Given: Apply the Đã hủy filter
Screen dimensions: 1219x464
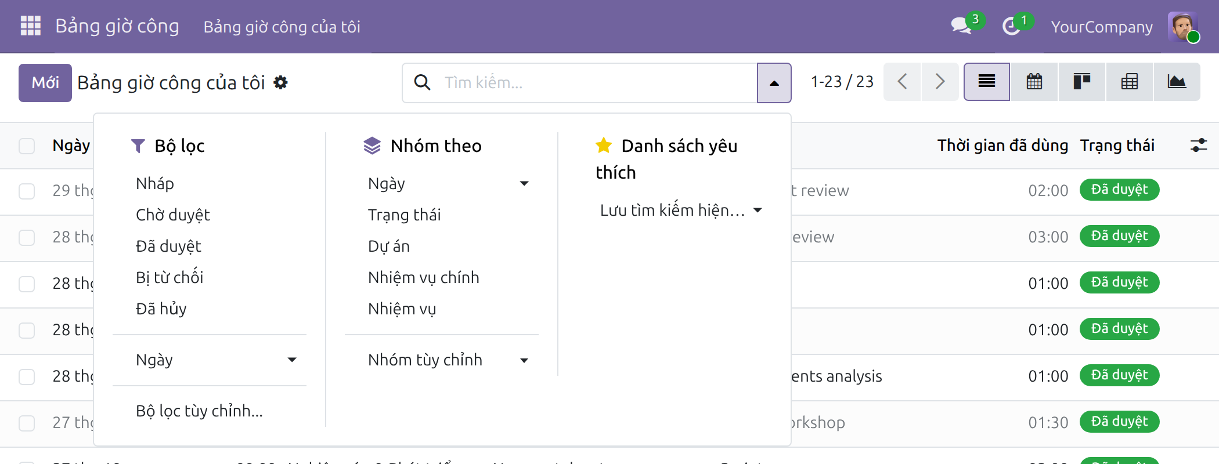Looking at the screenshot, I should [x=161, y=309].
